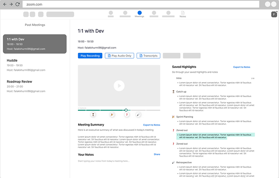Click the Play Audio Only button
The width and height of the screenshot is (279, 178).
pos(119,56)
